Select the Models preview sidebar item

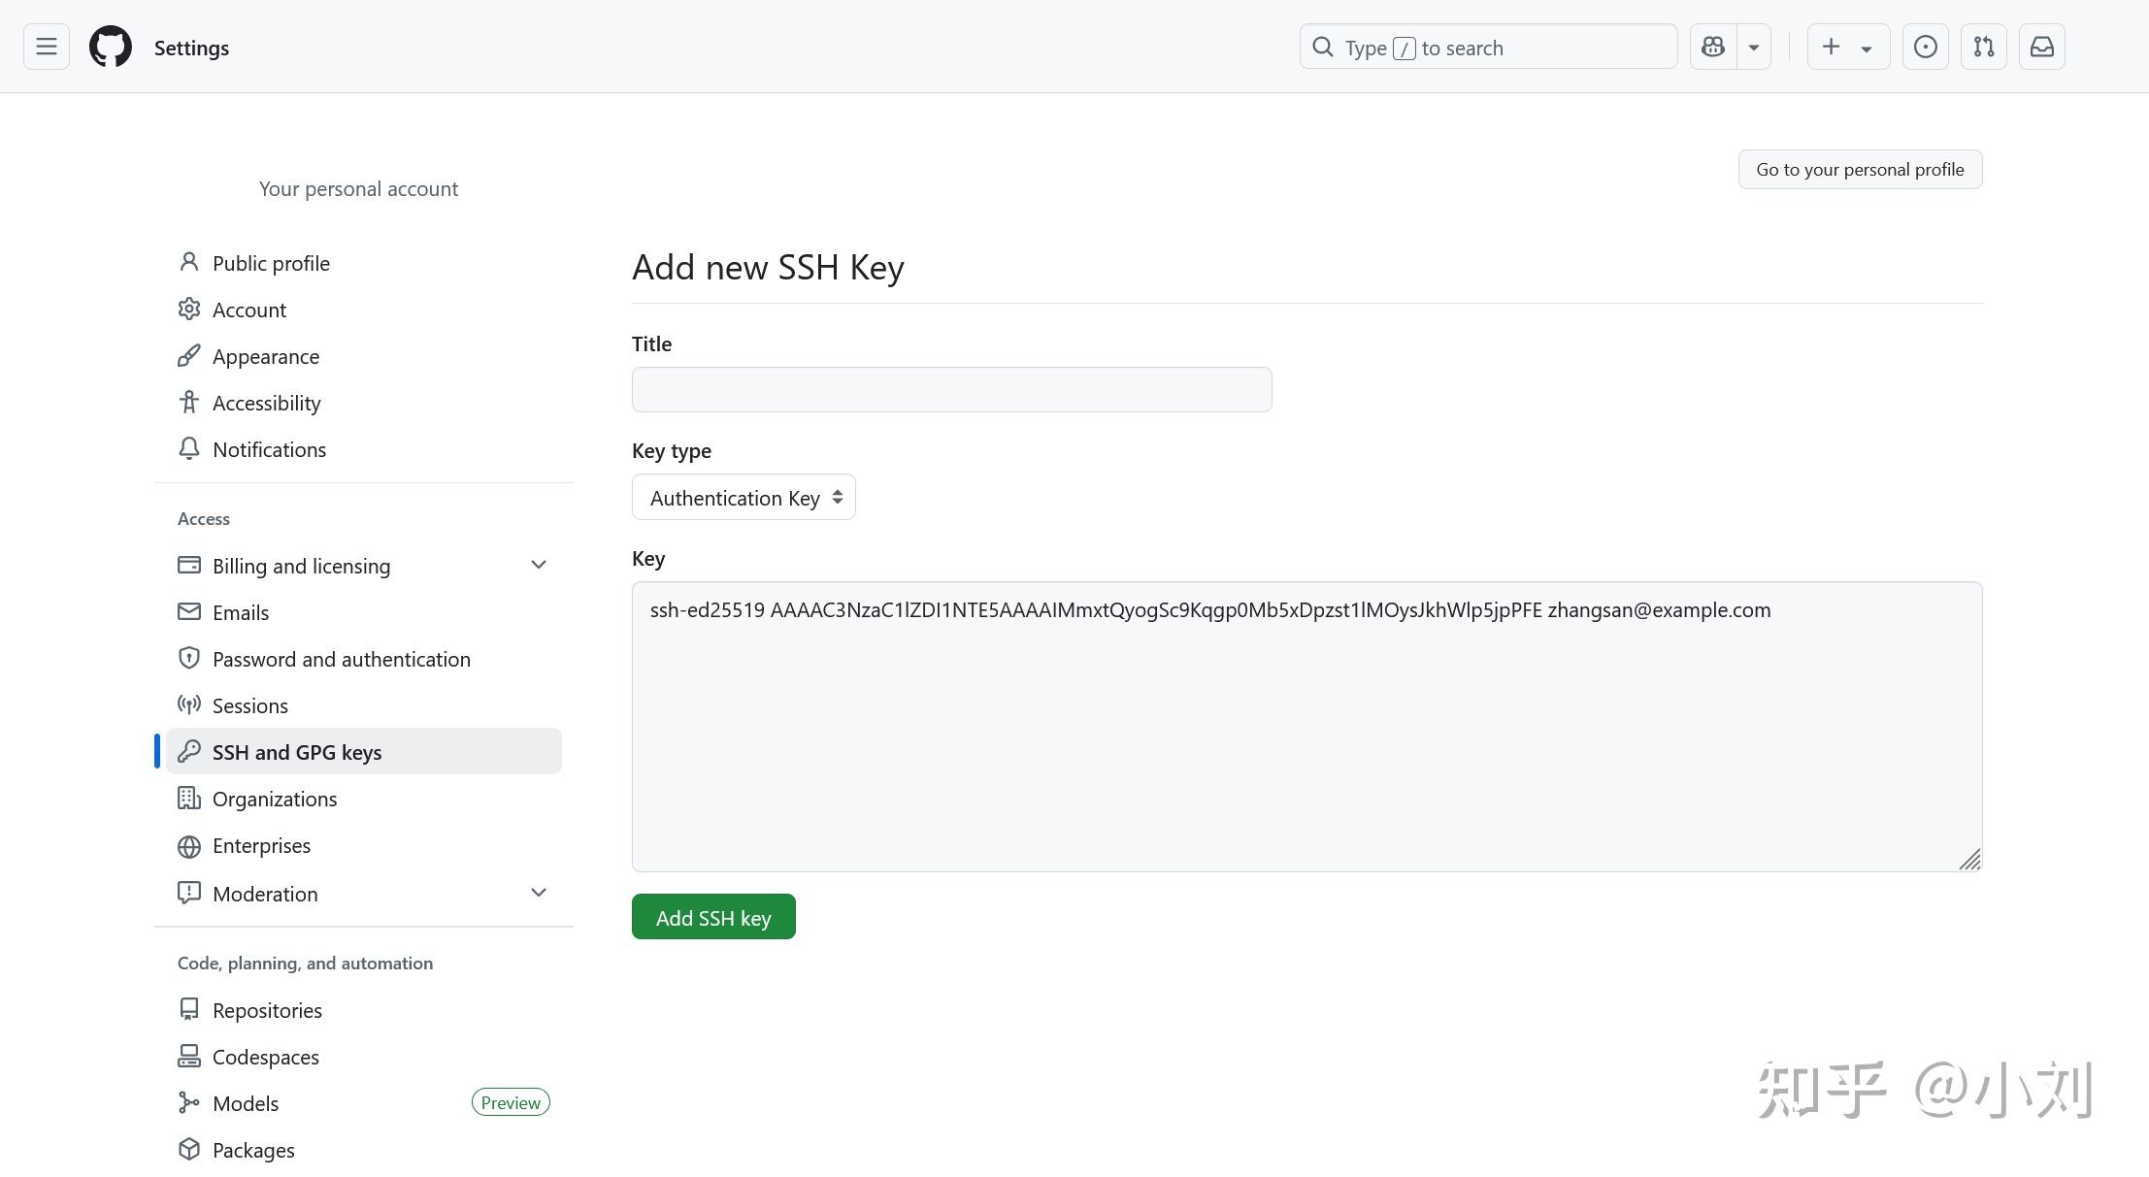[x=245, y=1102]
